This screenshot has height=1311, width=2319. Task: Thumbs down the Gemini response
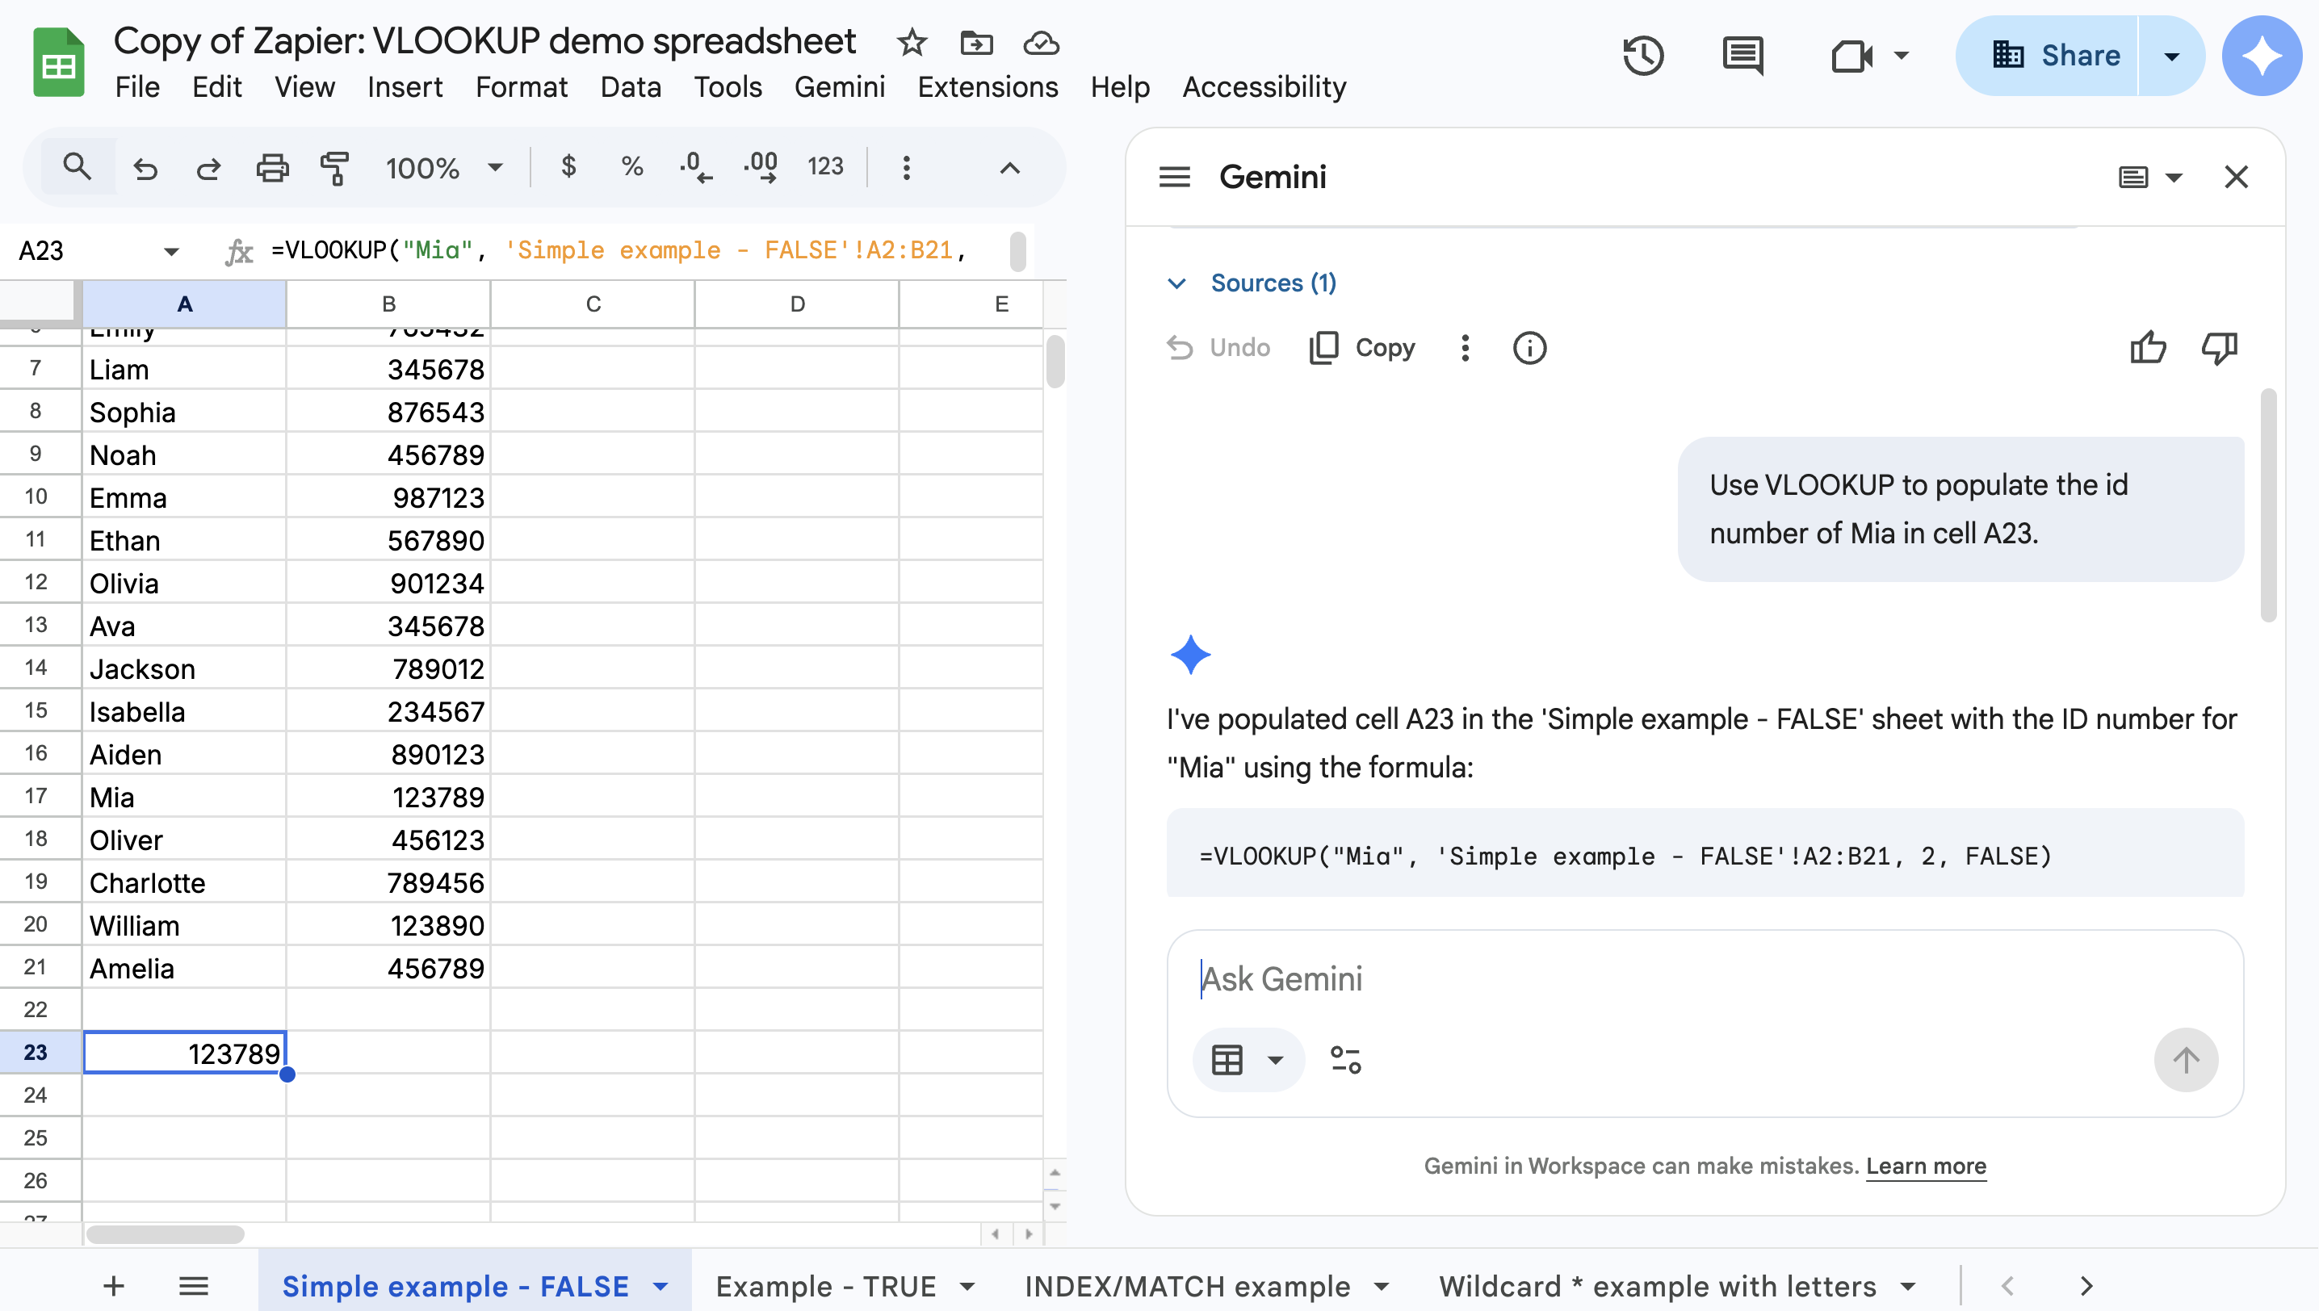[x=2217, y=348]
